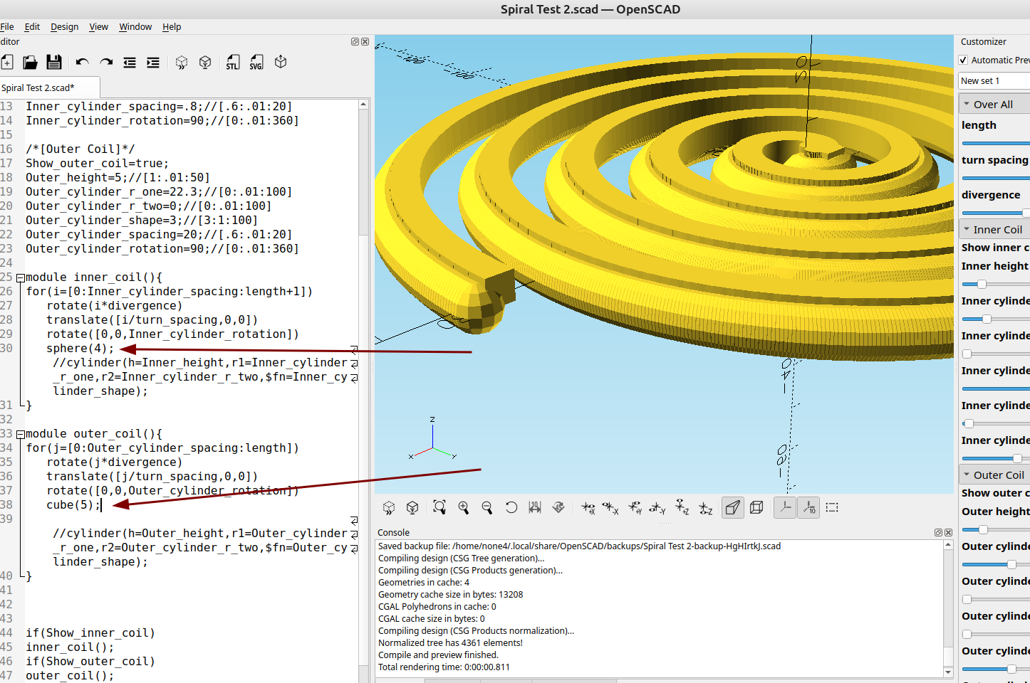Uncheck the Automatic Preview checkbox
The width and height of the screenshot is (1030, 683).
click(x=964, y=60)
